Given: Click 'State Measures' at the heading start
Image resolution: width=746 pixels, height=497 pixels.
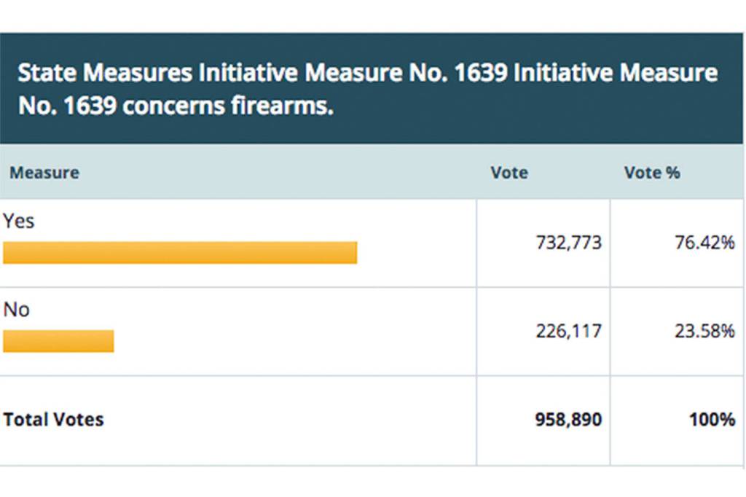Looking at the screenshot, I should point(105,74).
